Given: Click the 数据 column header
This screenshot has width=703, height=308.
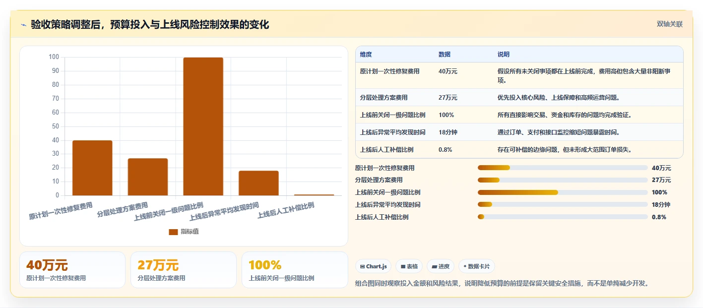Looking at the screenshot, I should [x=445, y=54].
